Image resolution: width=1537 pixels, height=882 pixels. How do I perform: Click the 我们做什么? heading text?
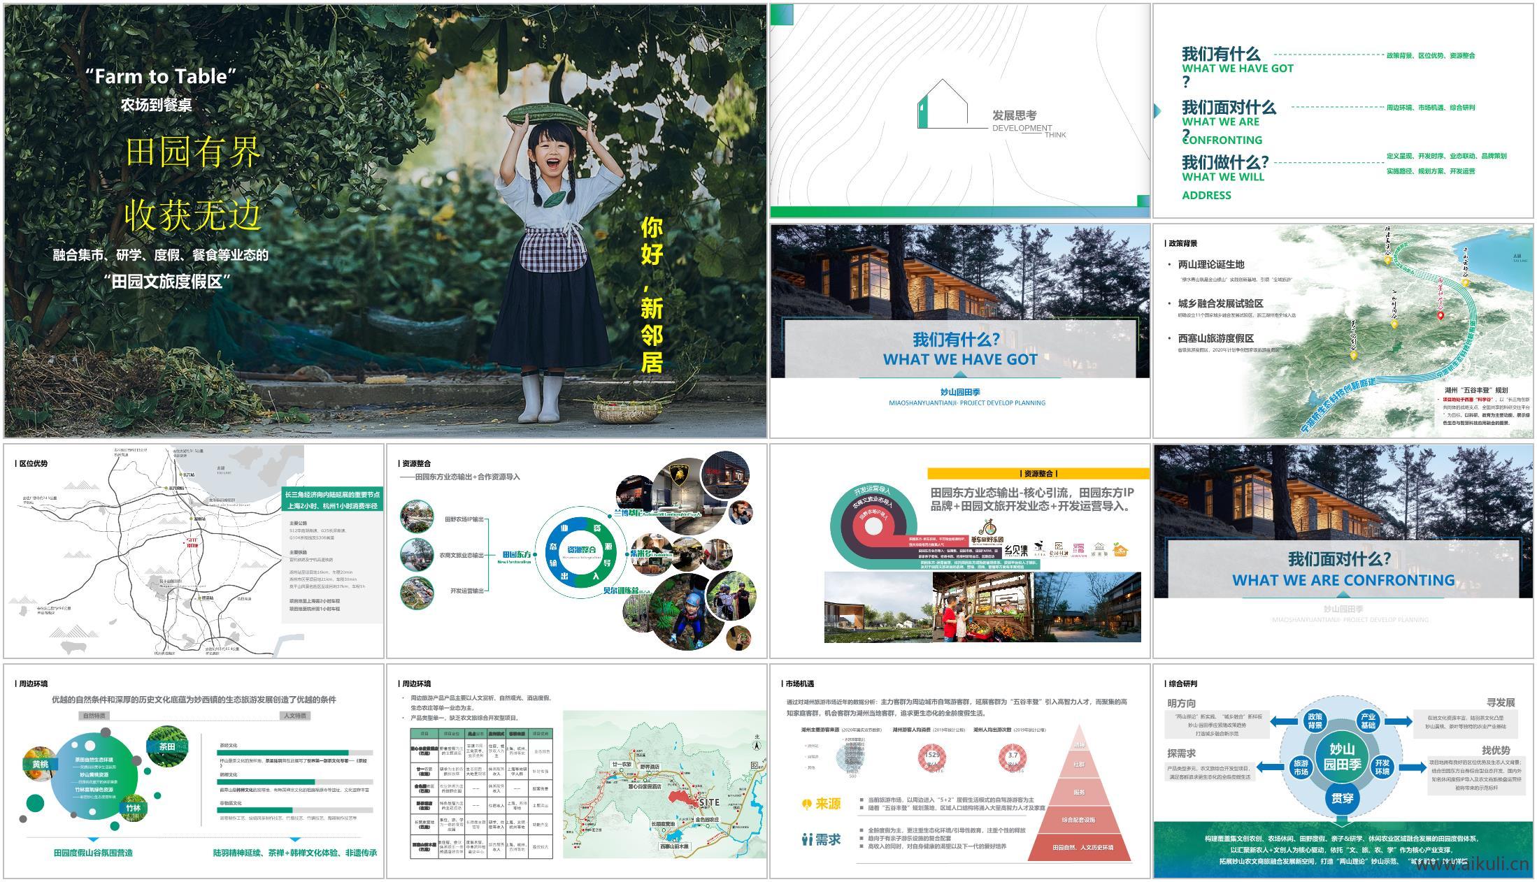(x=1224, y=163)
